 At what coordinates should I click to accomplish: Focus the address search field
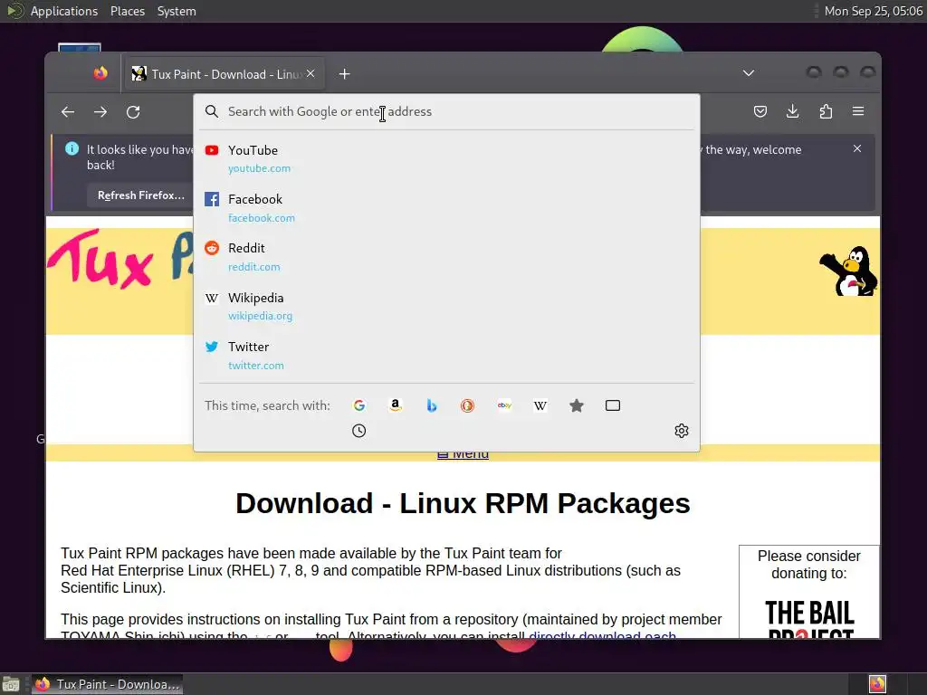pyautogui.click(x=446, y=111)
